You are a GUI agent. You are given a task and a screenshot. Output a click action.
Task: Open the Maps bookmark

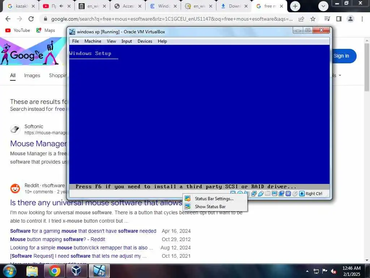pyautogui.click(x=46, y=30)
